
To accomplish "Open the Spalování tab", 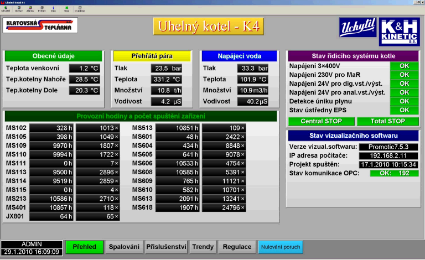I will click(x=124, y=247).
